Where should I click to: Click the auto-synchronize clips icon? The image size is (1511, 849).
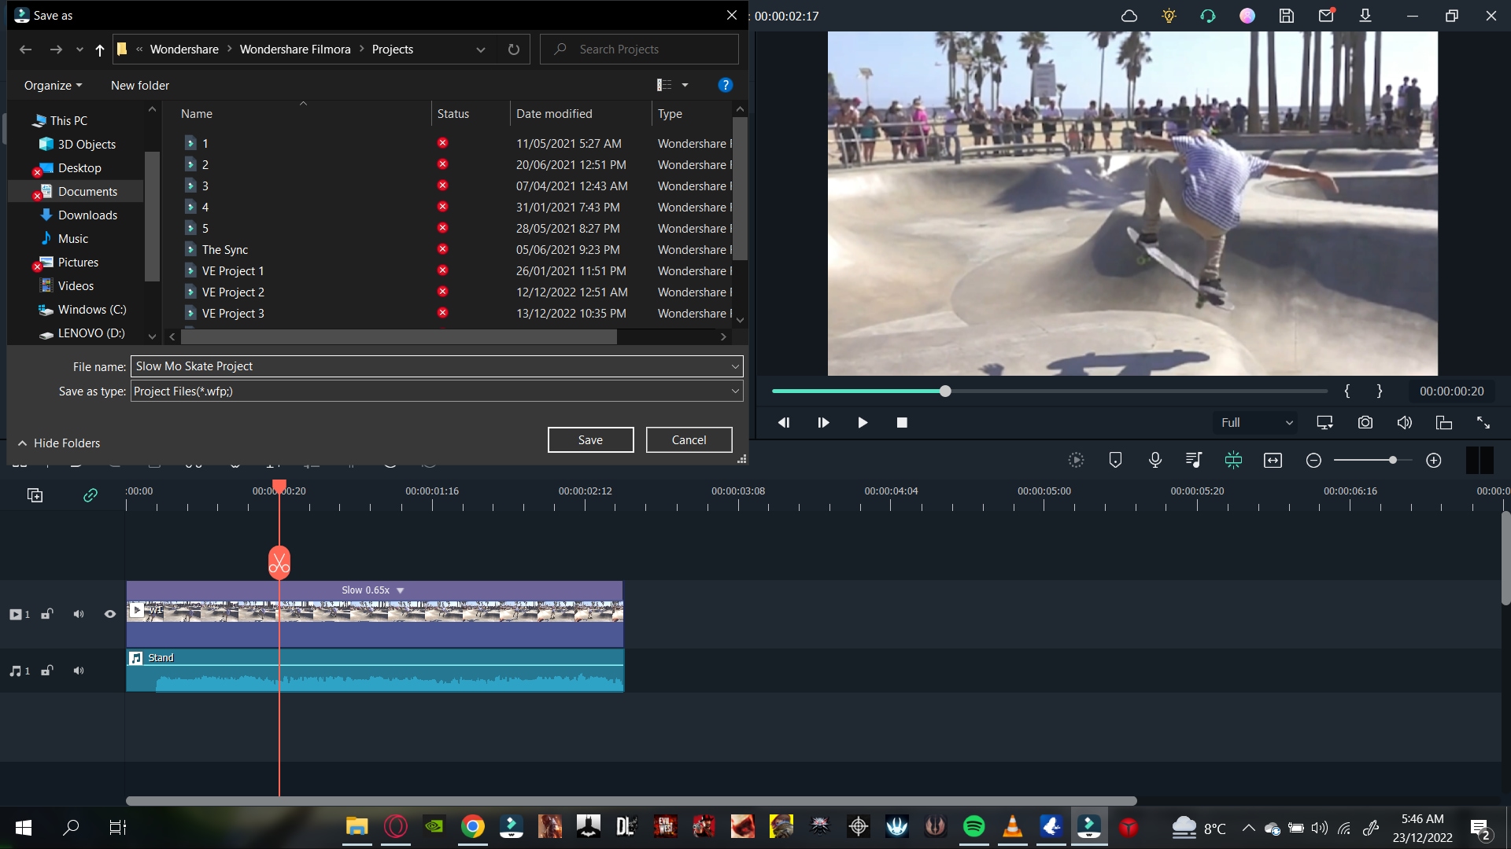[x=1233, y=459]
